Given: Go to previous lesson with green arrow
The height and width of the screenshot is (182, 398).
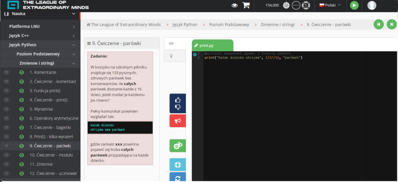Looking at the screenshot, I should pyautogui.click(x=378, y=24).
